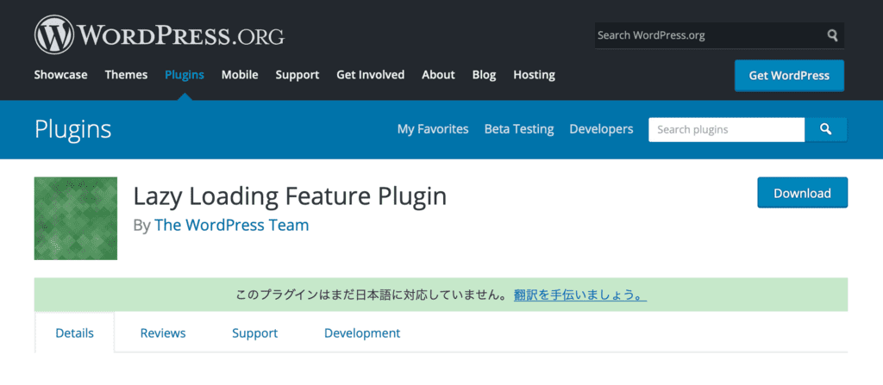
Task: Open the Development tab
Action: point(362,332)
